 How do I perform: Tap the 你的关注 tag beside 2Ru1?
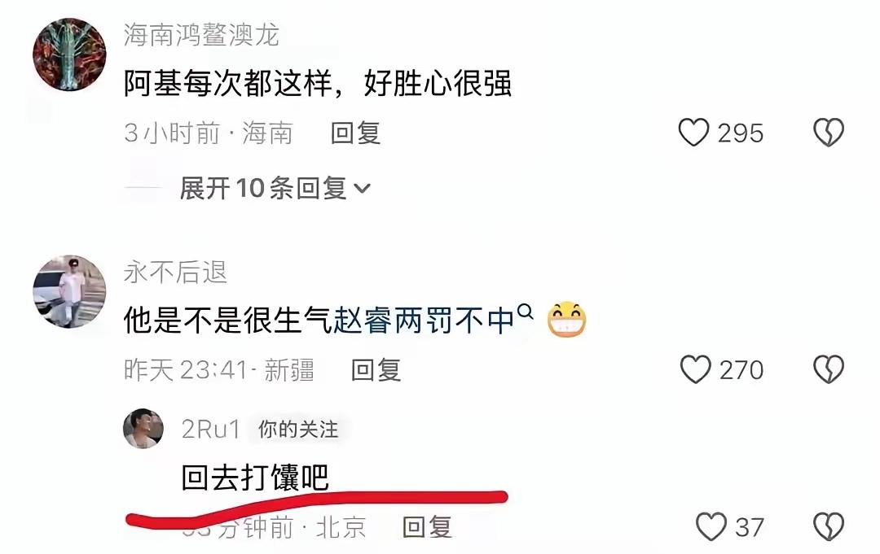(x=298, y=430)
